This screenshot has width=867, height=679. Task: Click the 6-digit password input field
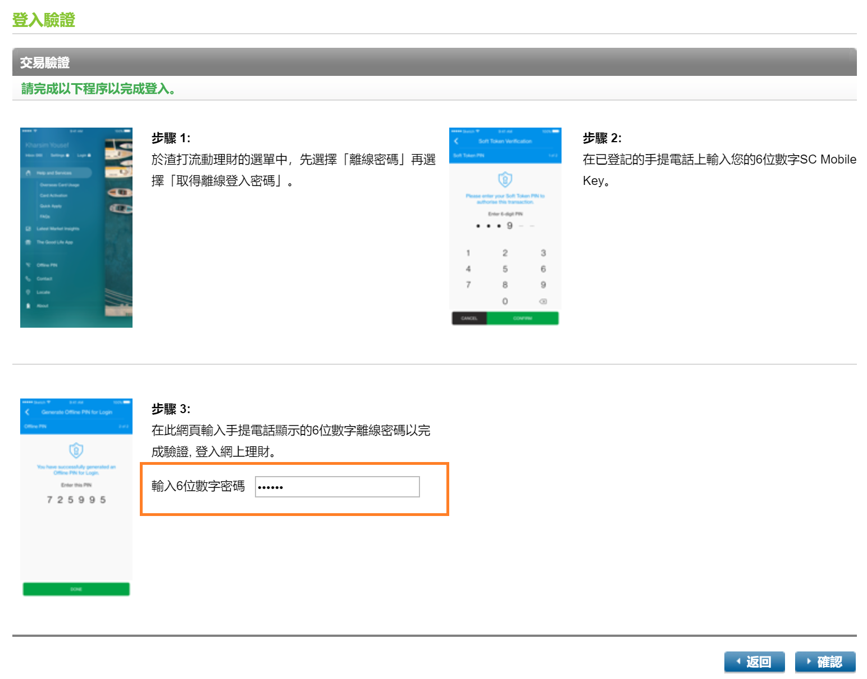[337, 486]
